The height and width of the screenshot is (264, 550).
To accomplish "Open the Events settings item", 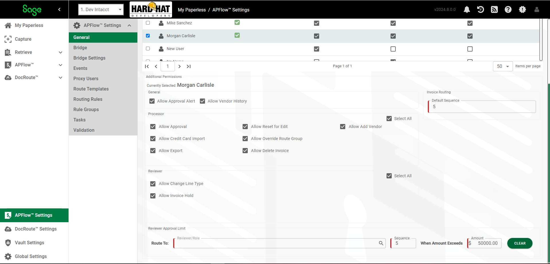I will point(103,68).
